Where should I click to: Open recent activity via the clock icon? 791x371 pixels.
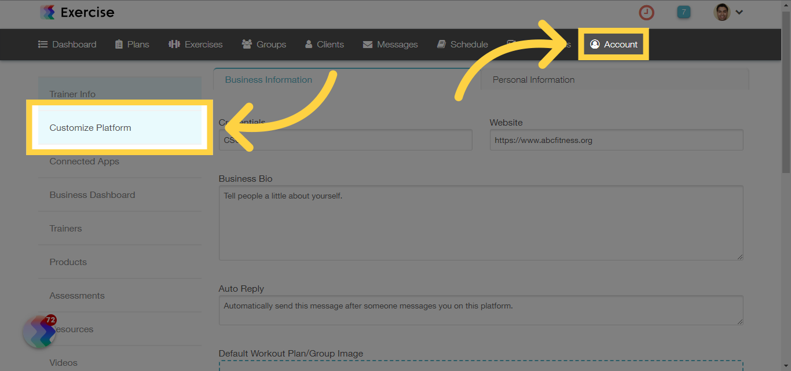[646, 12]
